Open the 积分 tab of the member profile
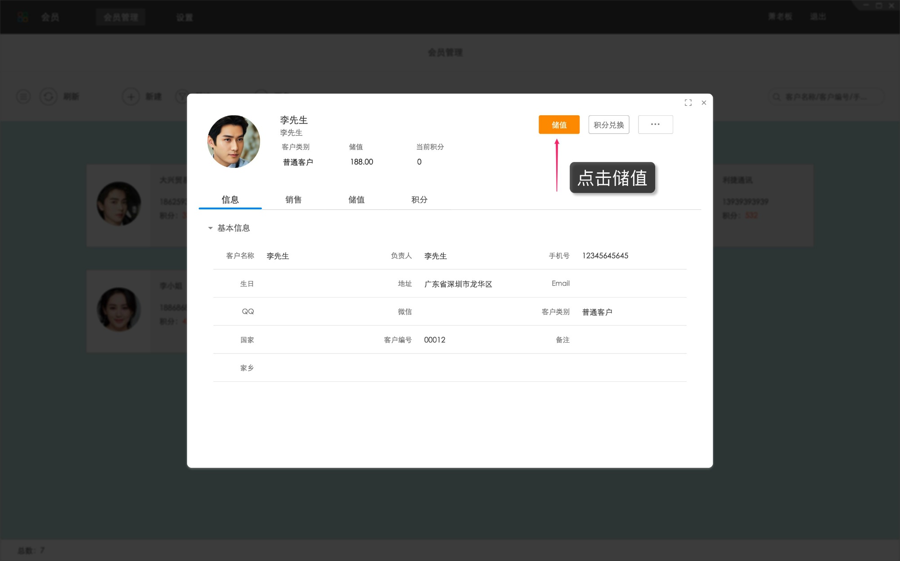 tap(419, 200)
